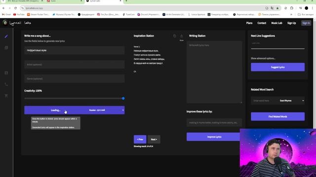
Task: Go back with the browser back arrow
Action: pos(3,8)
